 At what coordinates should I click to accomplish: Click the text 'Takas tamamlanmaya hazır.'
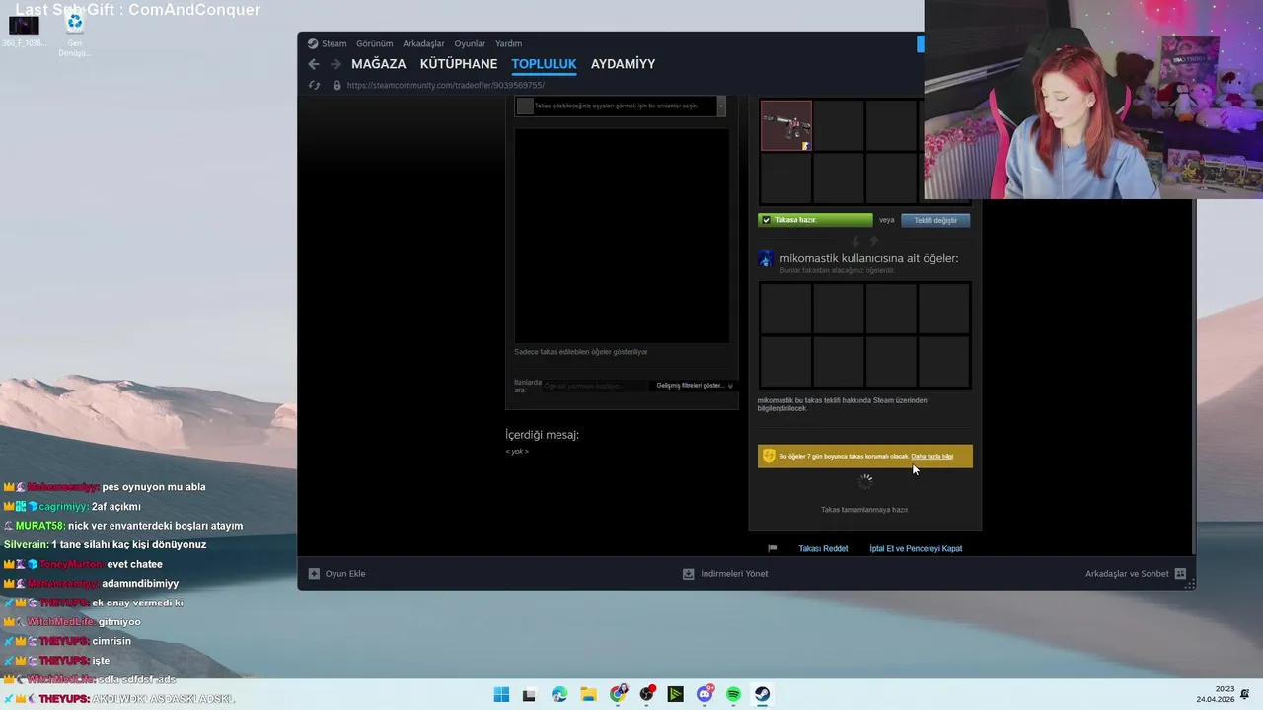click(864, 510)
